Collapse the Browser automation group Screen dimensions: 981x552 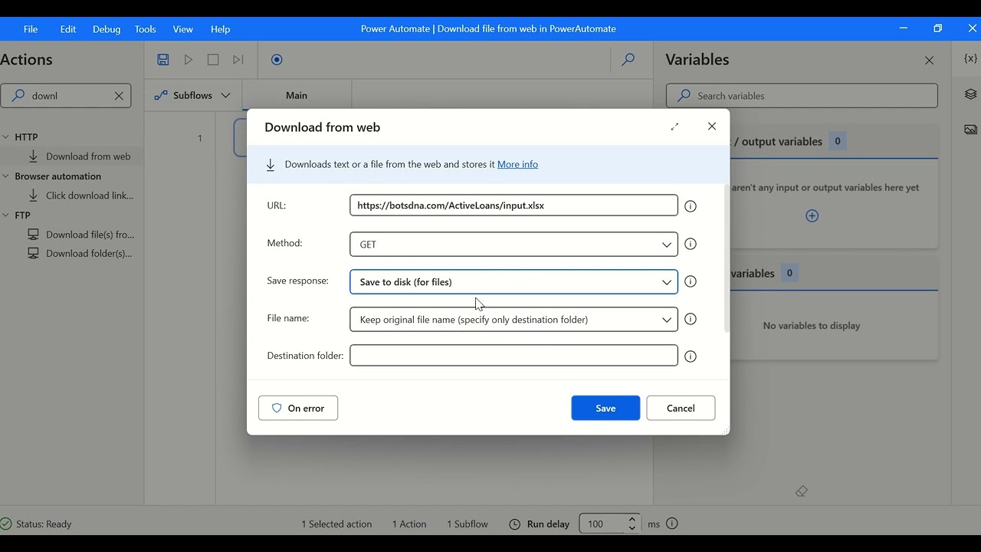(x=5, y=176)
